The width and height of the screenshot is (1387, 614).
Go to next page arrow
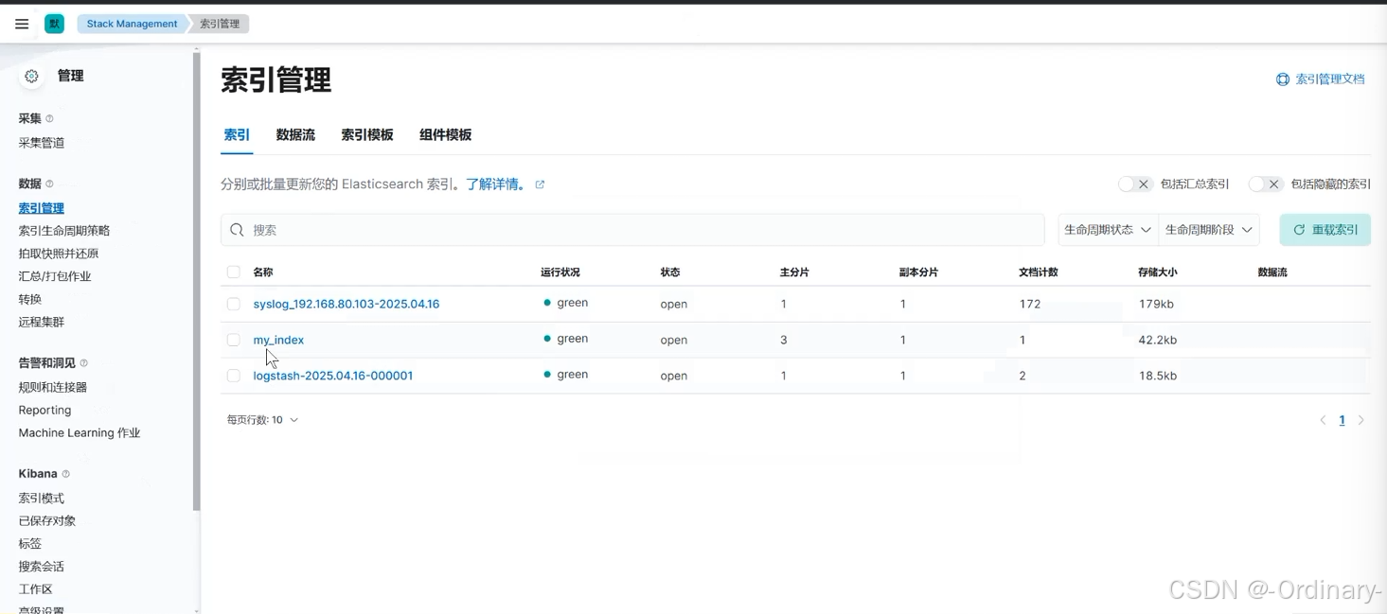pyautogui.click(x=1361, y=420)
